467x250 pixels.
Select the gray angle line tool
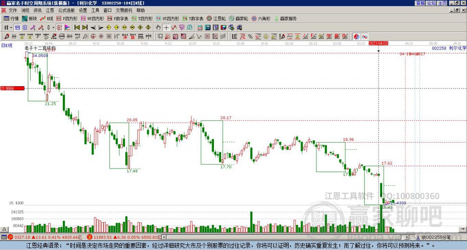click(x=192, y=36)
